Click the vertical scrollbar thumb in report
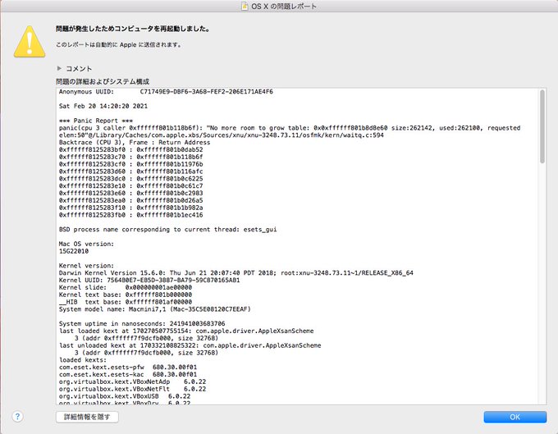The image size is (558, 434). (x=542, y=126)
